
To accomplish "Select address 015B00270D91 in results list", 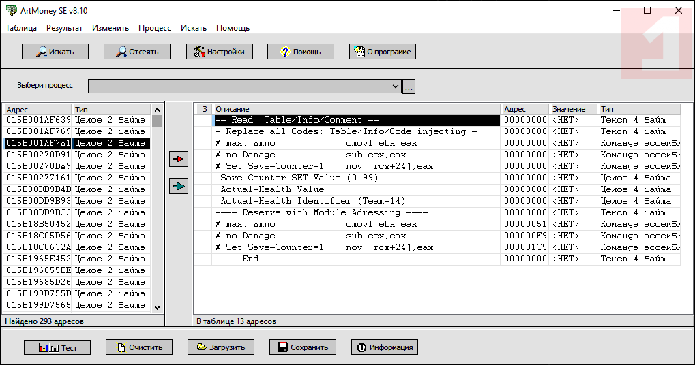I will point(38,155).
